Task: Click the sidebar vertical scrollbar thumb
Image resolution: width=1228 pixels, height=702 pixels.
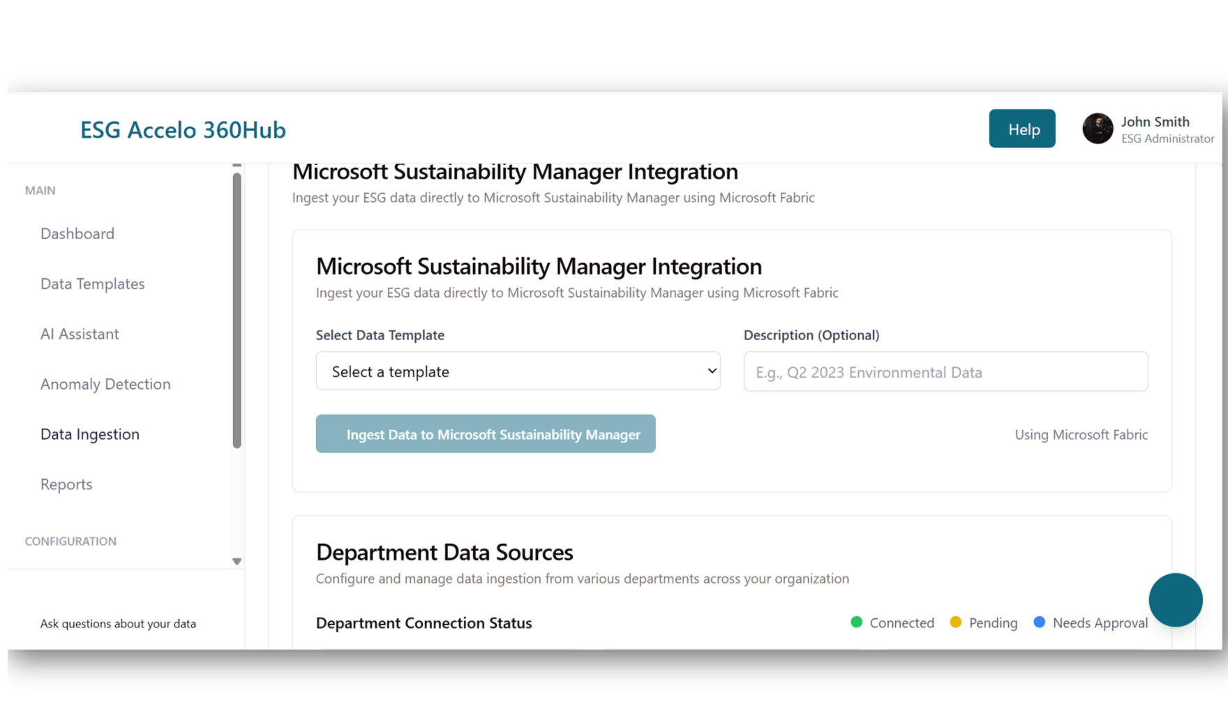Action: [237, 310]
